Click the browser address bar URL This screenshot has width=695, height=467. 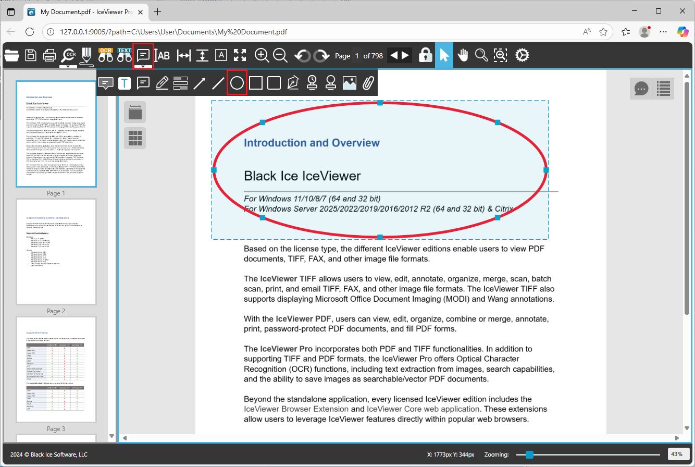173,32
